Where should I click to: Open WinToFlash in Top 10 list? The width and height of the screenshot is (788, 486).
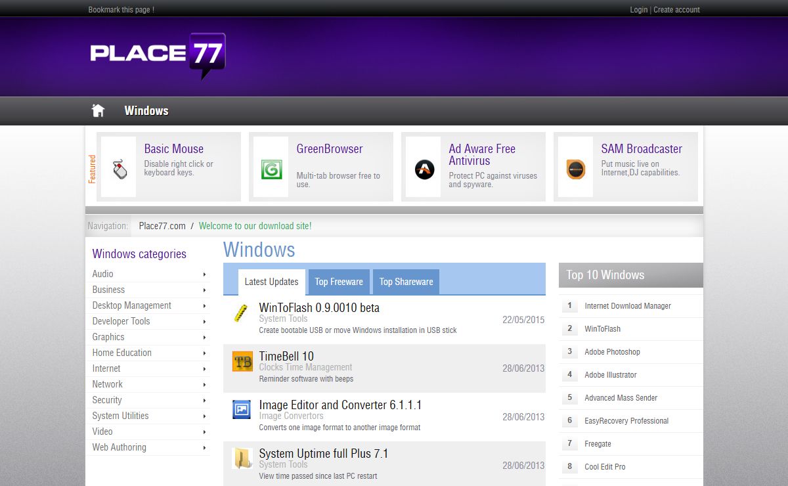coord(602,329)
